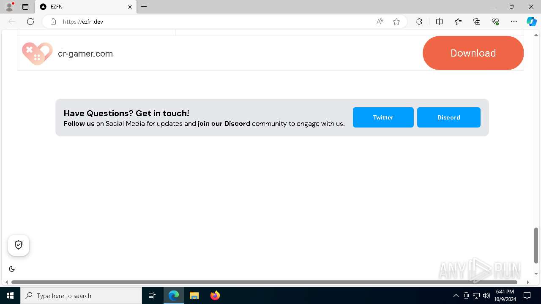Open the Windows Start menu
The height and width of the screenshot is (304, 541).
[10, 296]
